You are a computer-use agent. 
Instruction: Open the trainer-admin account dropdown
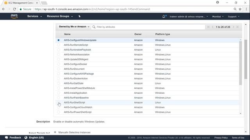tap(189, 16)
